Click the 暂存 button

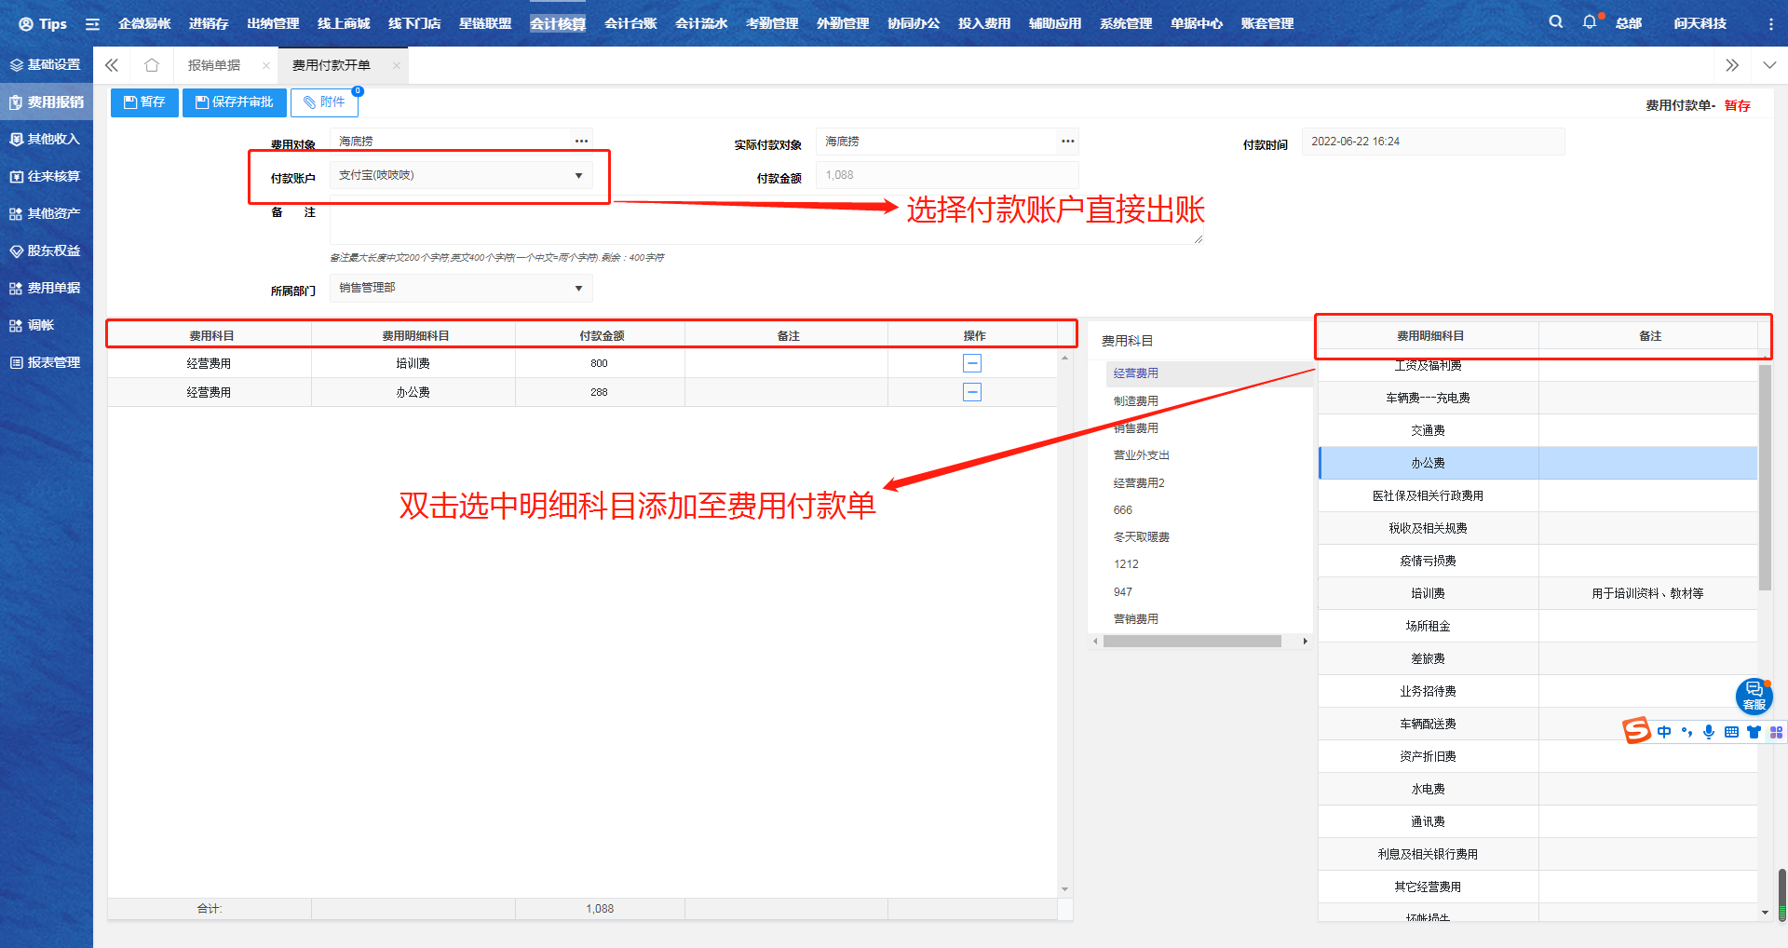tap(144, 102)
